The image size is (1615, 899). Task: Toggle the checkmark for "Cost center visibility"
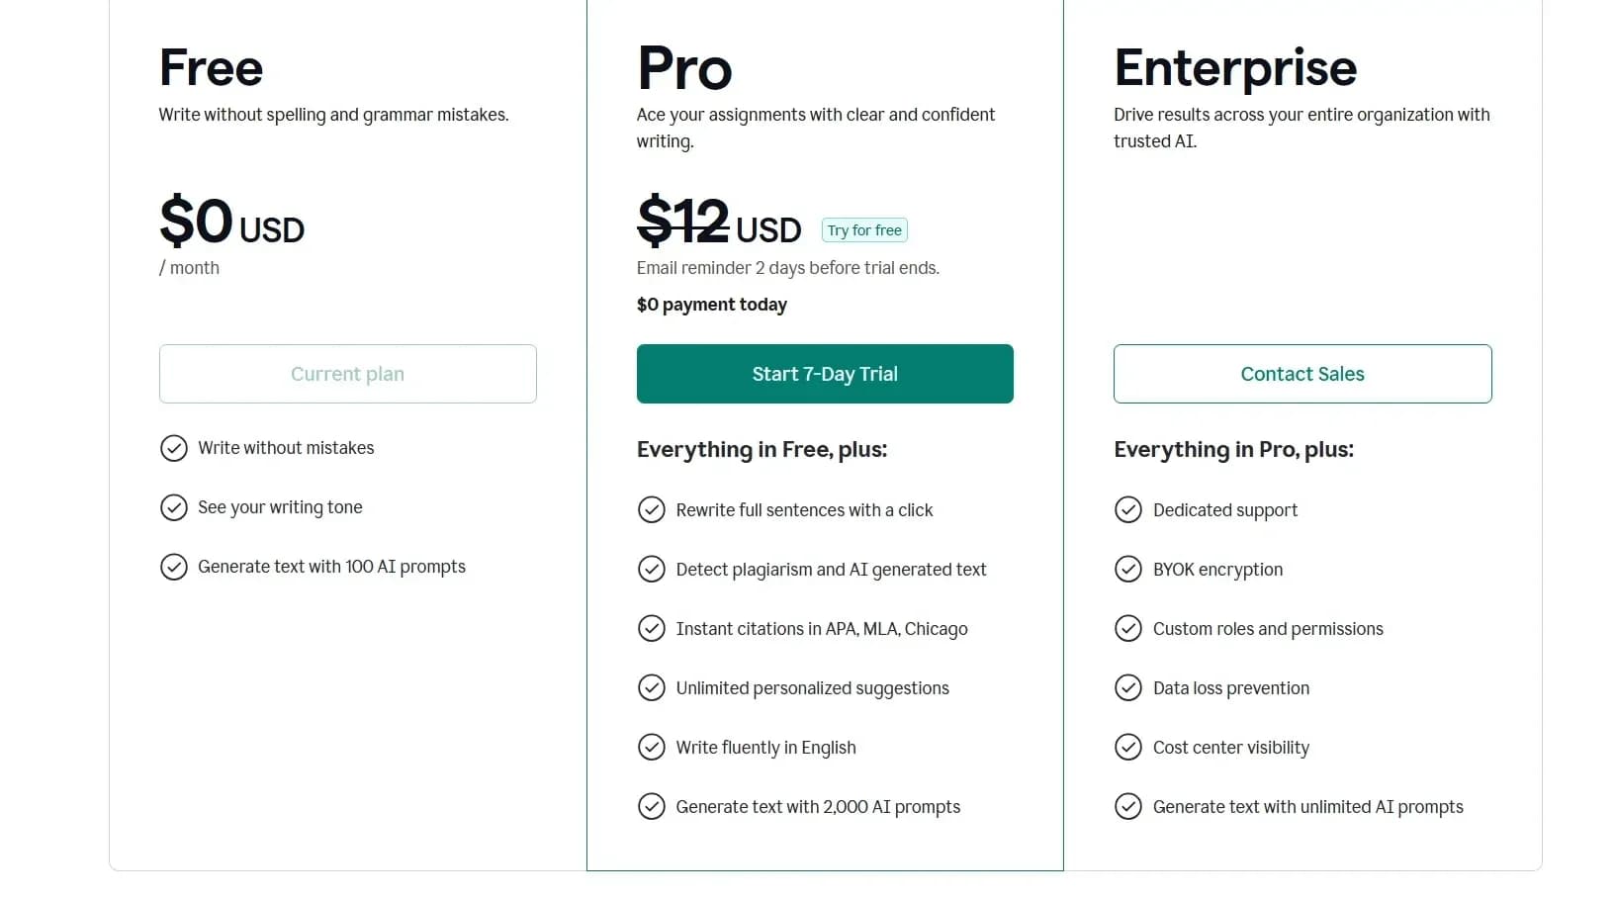pyautogui.click(x=1128, y=747)
